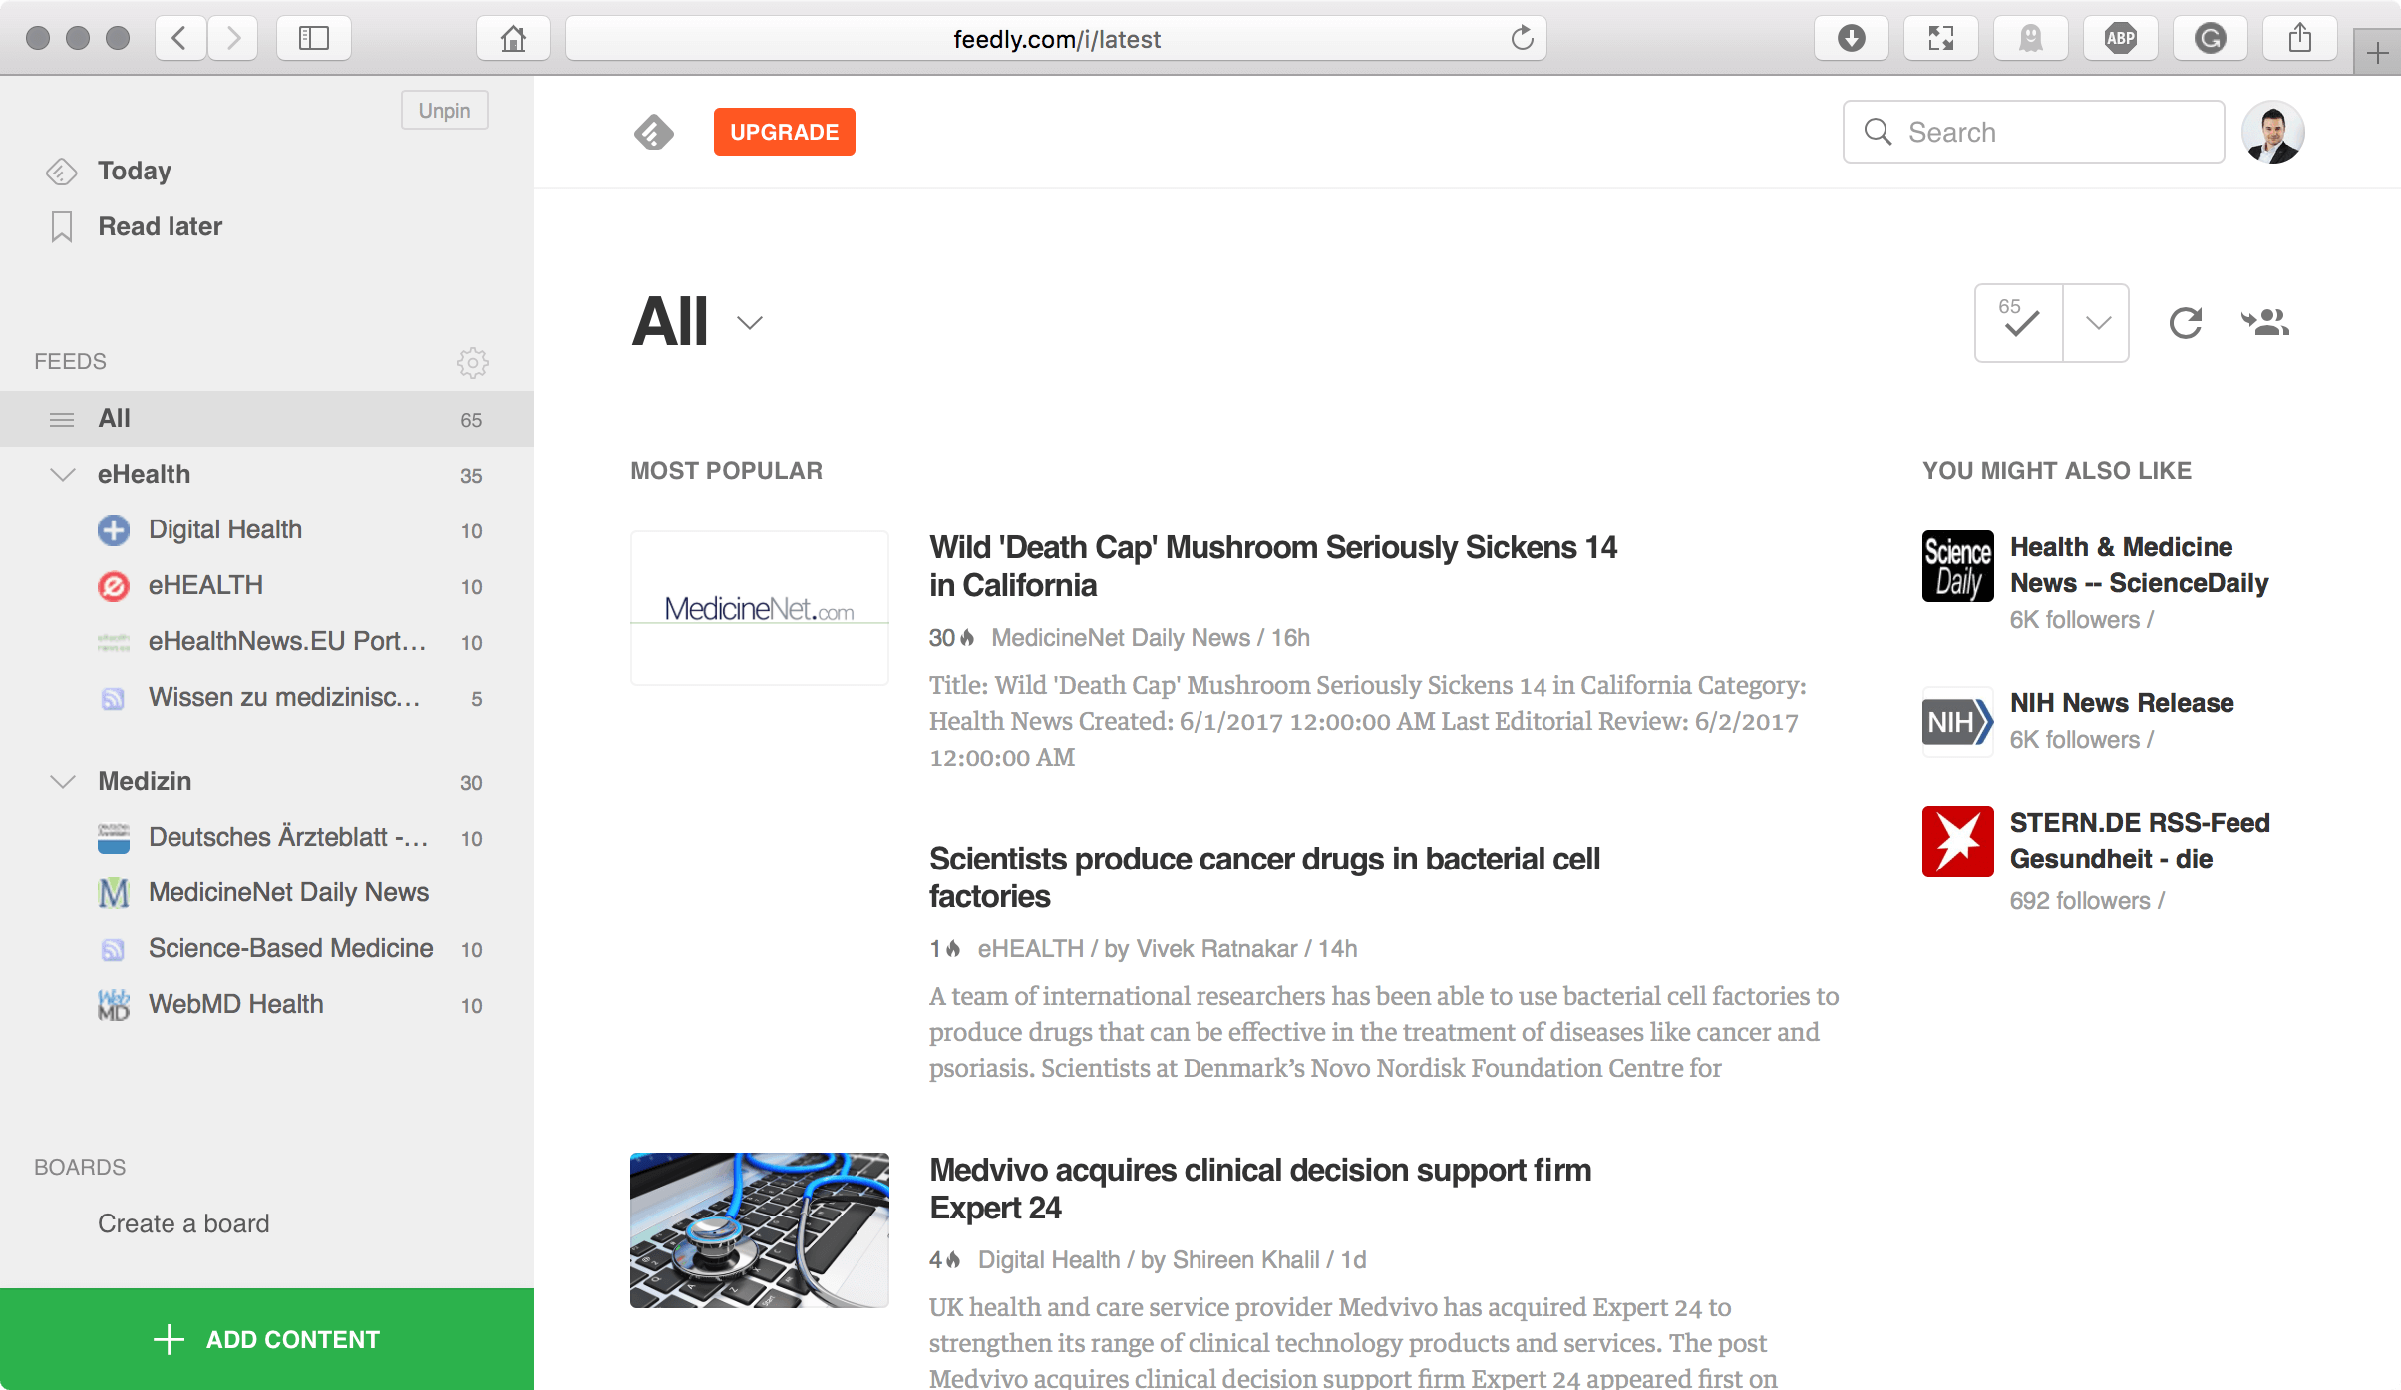Image resolution: width=2401 pixels, height=1390 pixels.
Task: Open NIH News Release suggestion
Action: pyautogui.click(x=2122, y=703)
